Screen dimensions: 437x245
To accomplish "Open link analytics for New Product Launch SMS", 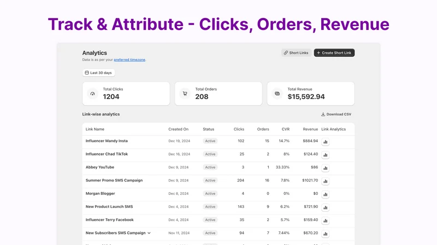I will coord(325,207).
